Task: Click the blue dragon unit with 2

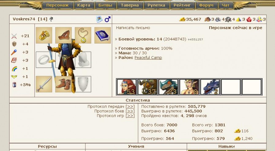Action: click(210, 87)
